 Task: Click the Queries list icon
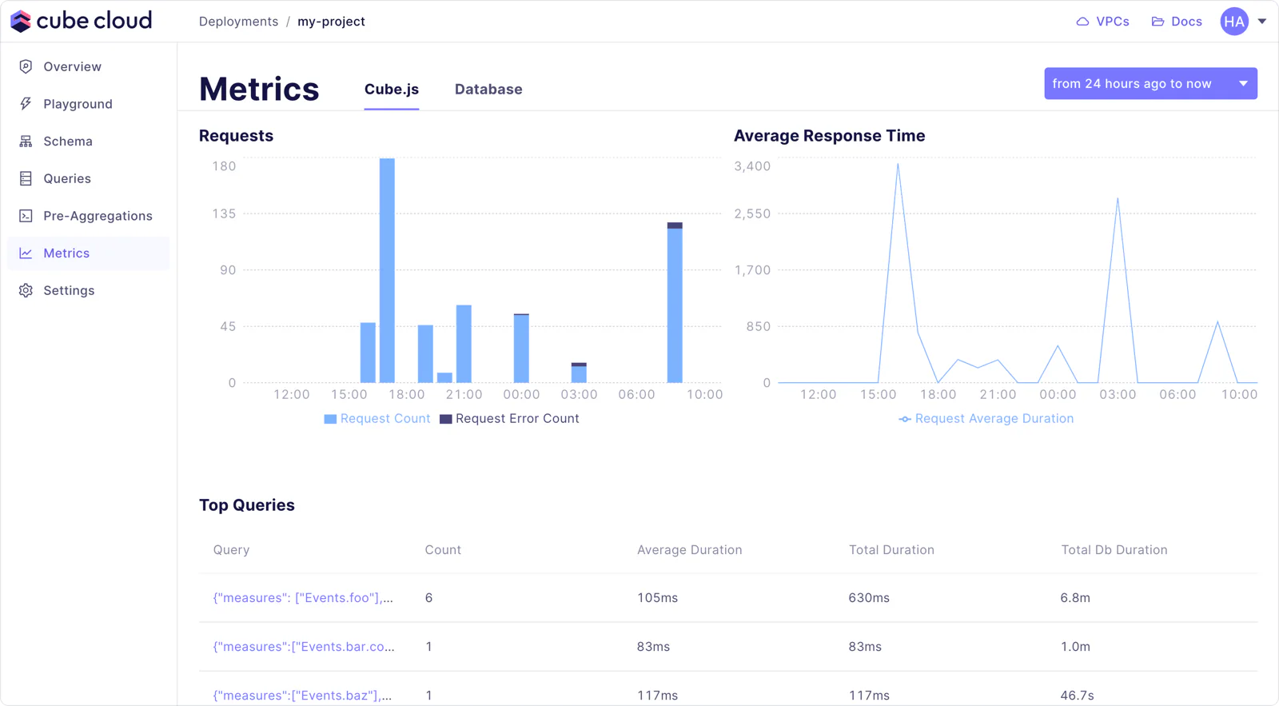point(26,178)
